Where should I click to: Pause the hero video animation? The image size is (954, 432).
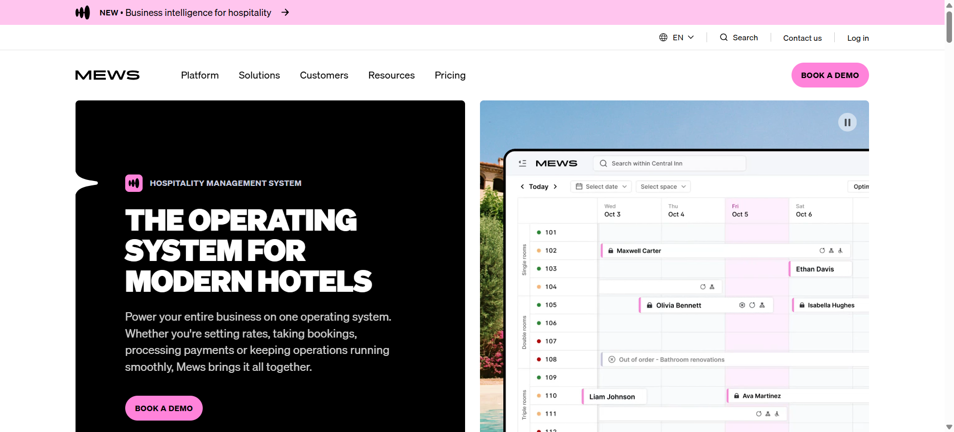point(847,122)
